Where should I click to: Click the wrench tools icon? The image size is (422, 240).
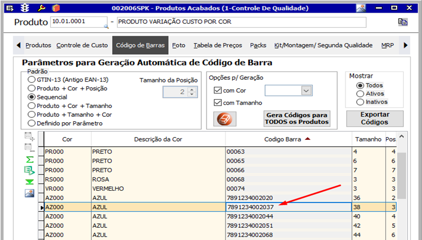[42, 8]
